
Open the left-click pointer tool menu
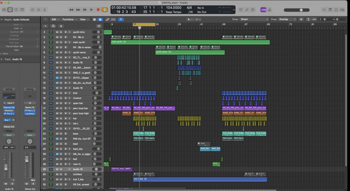[x=190, y=19]
